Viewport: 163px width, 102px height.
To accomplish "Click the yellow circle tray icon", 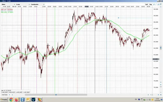I will click(152, 100).
